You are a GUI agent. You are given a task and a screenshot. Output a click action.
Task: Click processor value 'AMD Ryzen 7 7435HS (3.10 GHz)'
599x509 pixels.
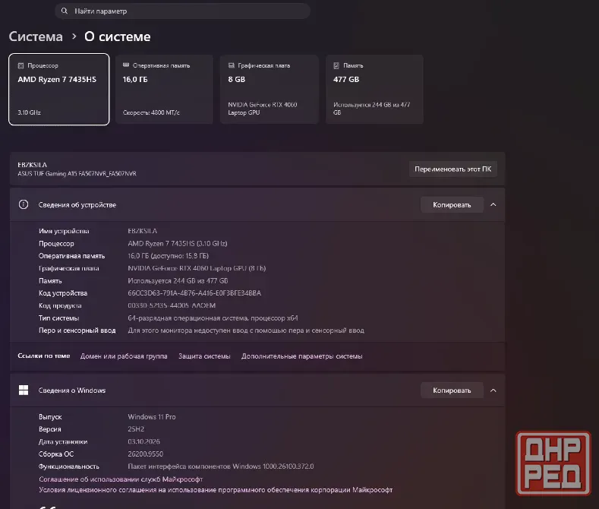click(178, 243)
